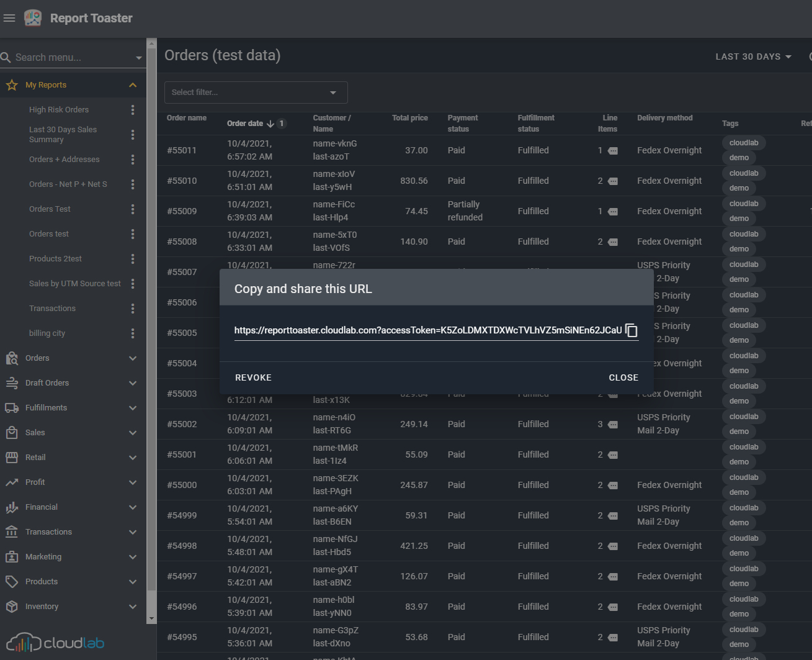View line items for order #55011
The image size is (812, 660).
(613, 151)
